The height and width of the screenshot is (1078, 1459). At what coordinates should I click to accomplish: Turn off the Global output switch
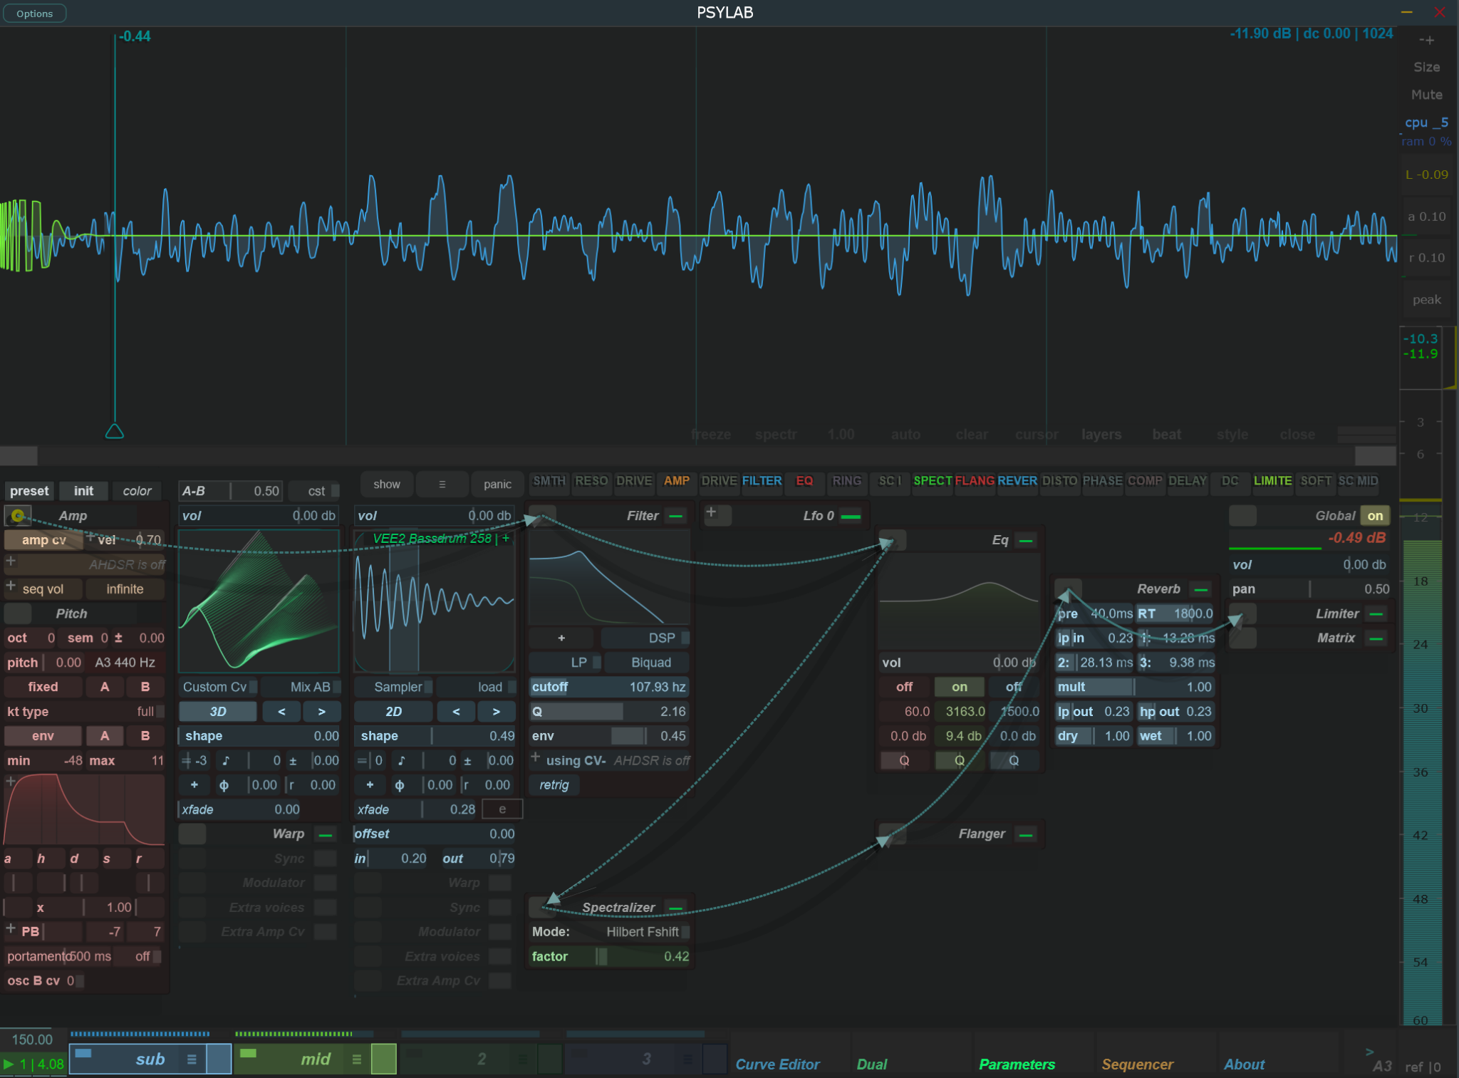coord(1374,515)
